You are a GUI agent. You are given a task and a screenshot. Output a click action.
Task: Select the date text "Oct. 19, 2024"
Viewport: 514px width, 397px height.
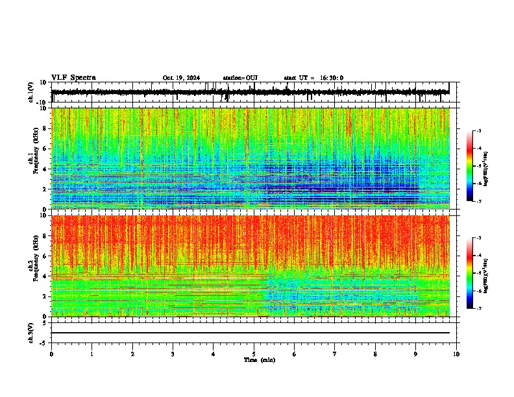(181, 78)
